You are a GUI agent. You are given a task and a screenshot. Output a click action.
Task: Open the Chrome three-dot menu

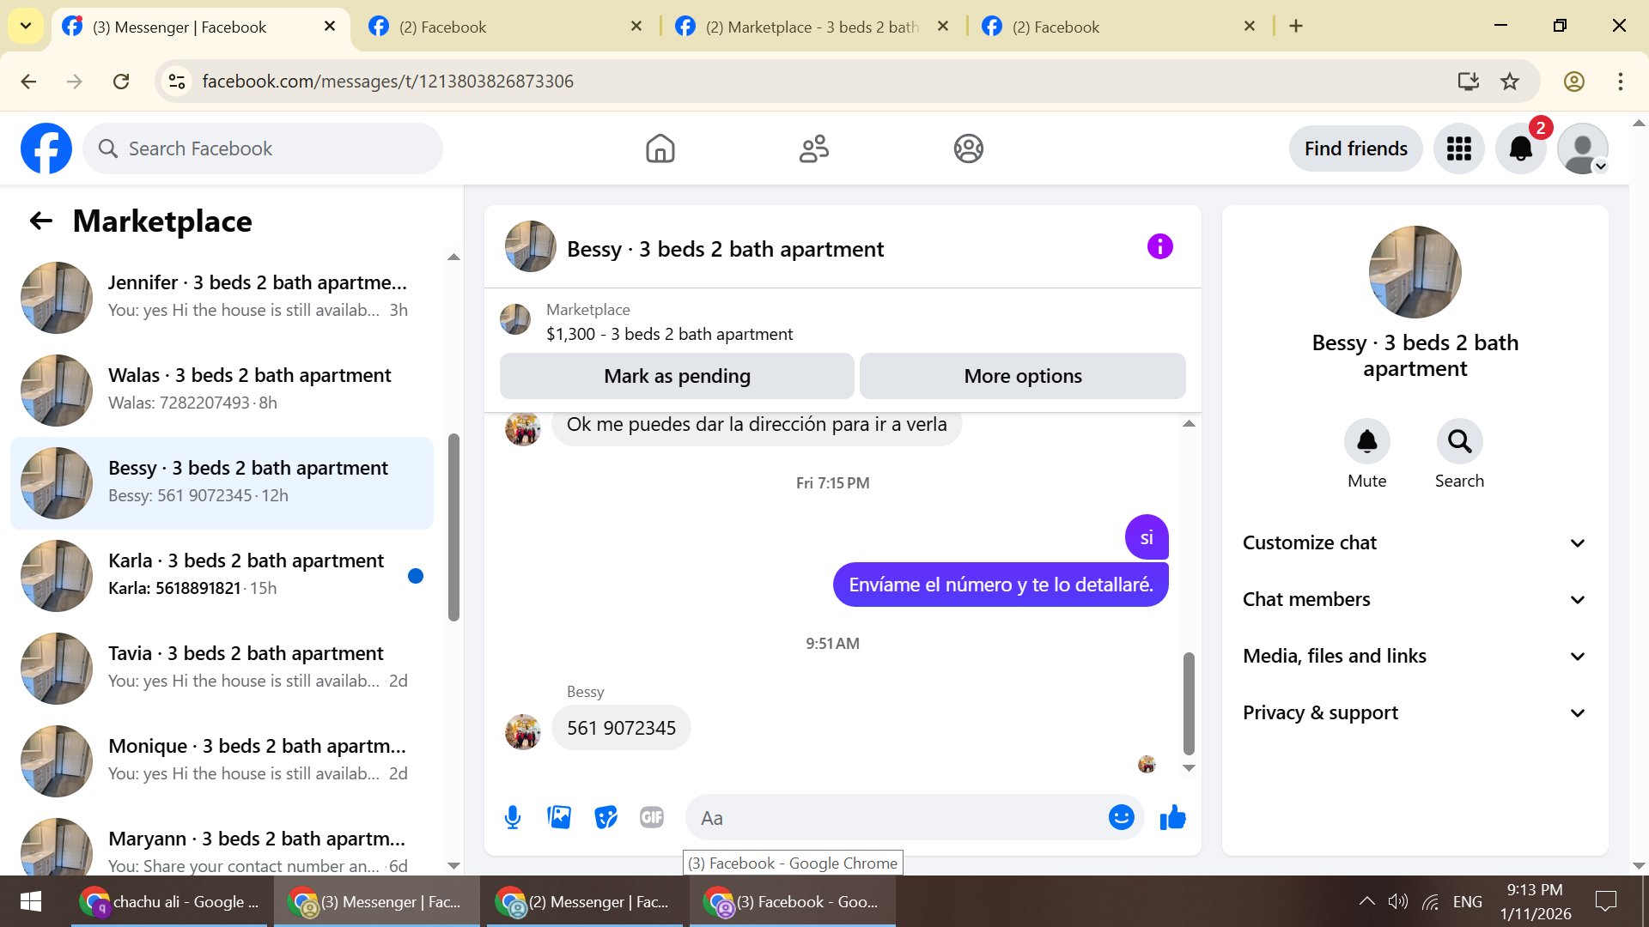[1620, 82]
